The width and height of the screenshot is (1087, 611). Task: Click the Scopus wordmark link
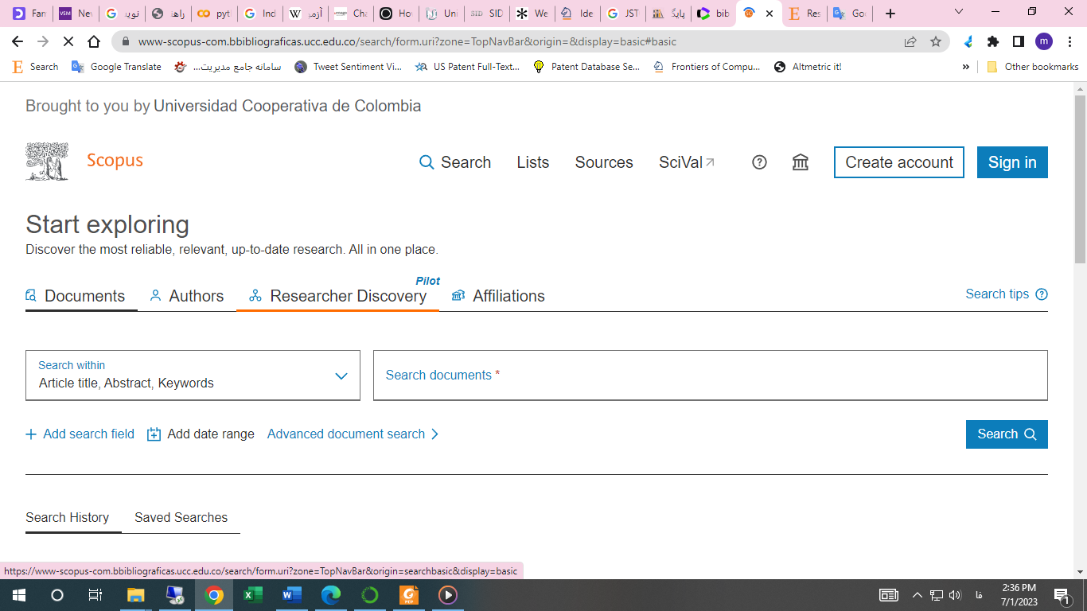coord(115,161)
